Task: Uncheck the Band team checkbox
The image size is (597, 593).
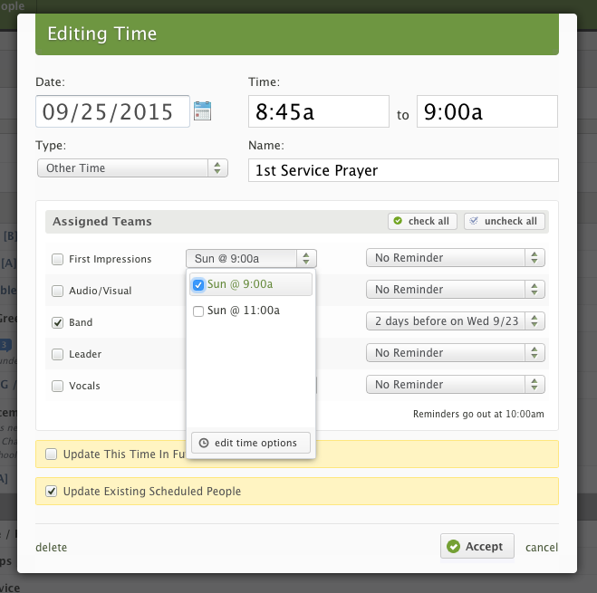Action: [x=58, y=322]
